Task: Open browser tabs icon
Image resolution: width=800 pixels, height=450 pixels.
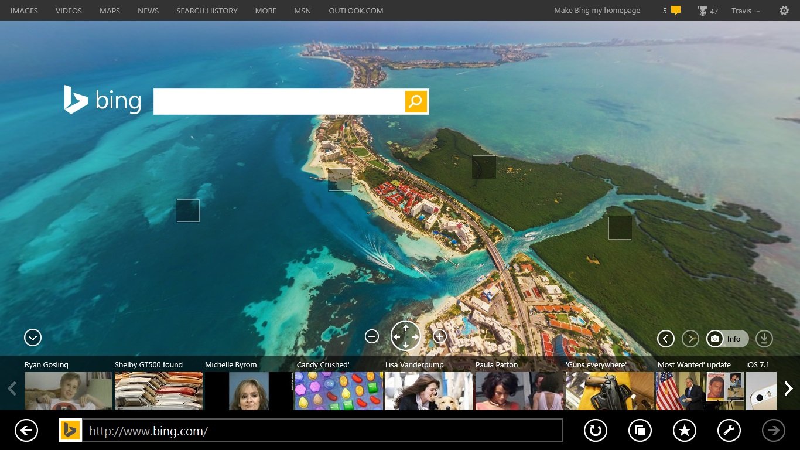Action: [640, 431]
